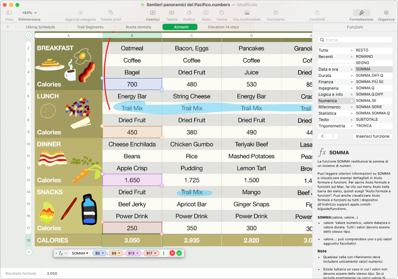Expand the B5 reference token dropdown
Screen dimensions: 398x279
(x=103, y=253)
